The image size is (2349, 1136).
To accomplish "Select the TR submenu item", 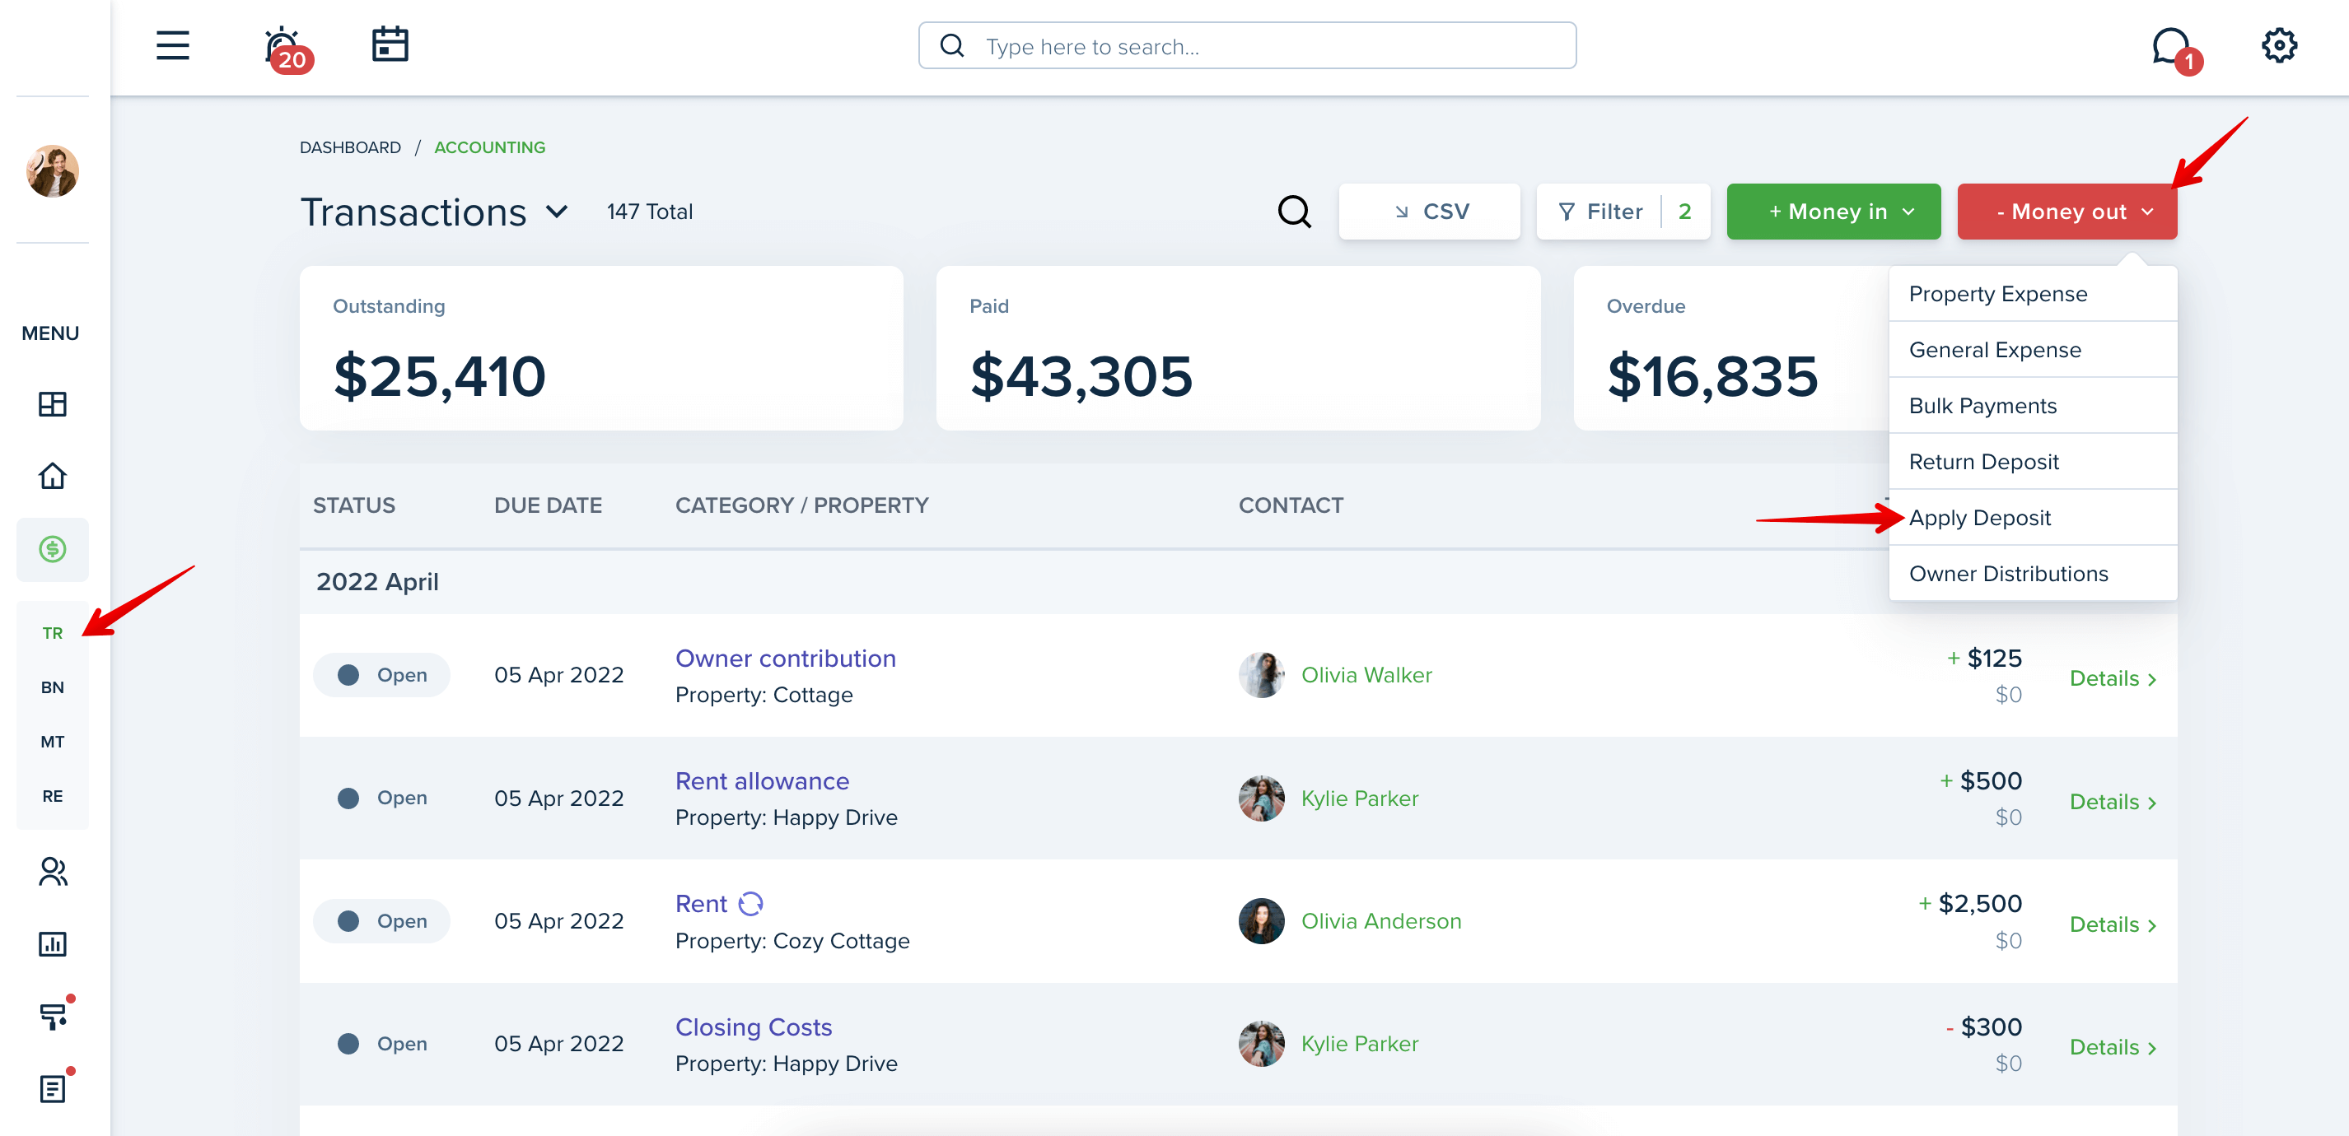I will (x=52, y=633).
